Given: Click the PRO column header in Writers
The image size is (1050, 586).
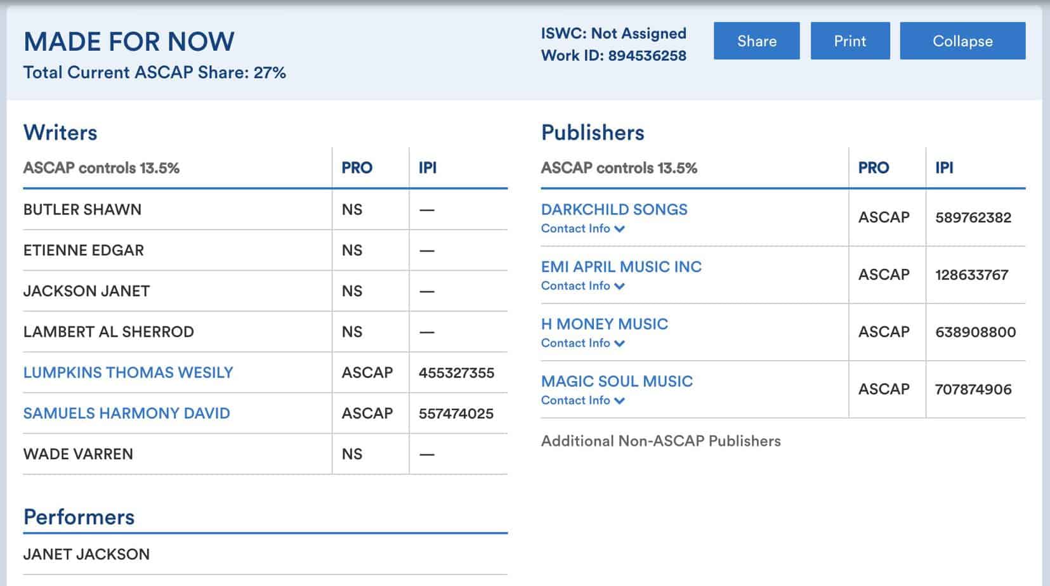Looking at the screenshot, I should [x=357, y=168].
